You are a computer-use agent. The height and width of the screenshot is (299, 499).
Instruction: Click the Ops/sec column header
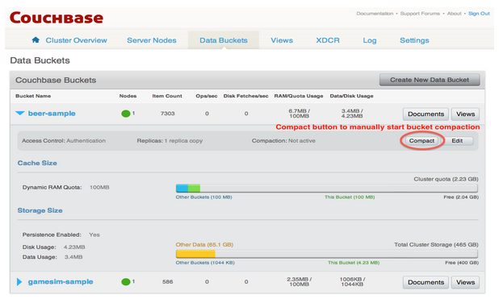[x=207, y=96]
